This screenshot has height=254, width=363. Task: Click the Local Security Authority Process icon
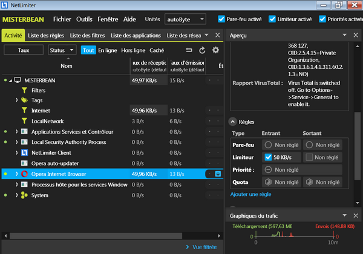click(24, 142)
